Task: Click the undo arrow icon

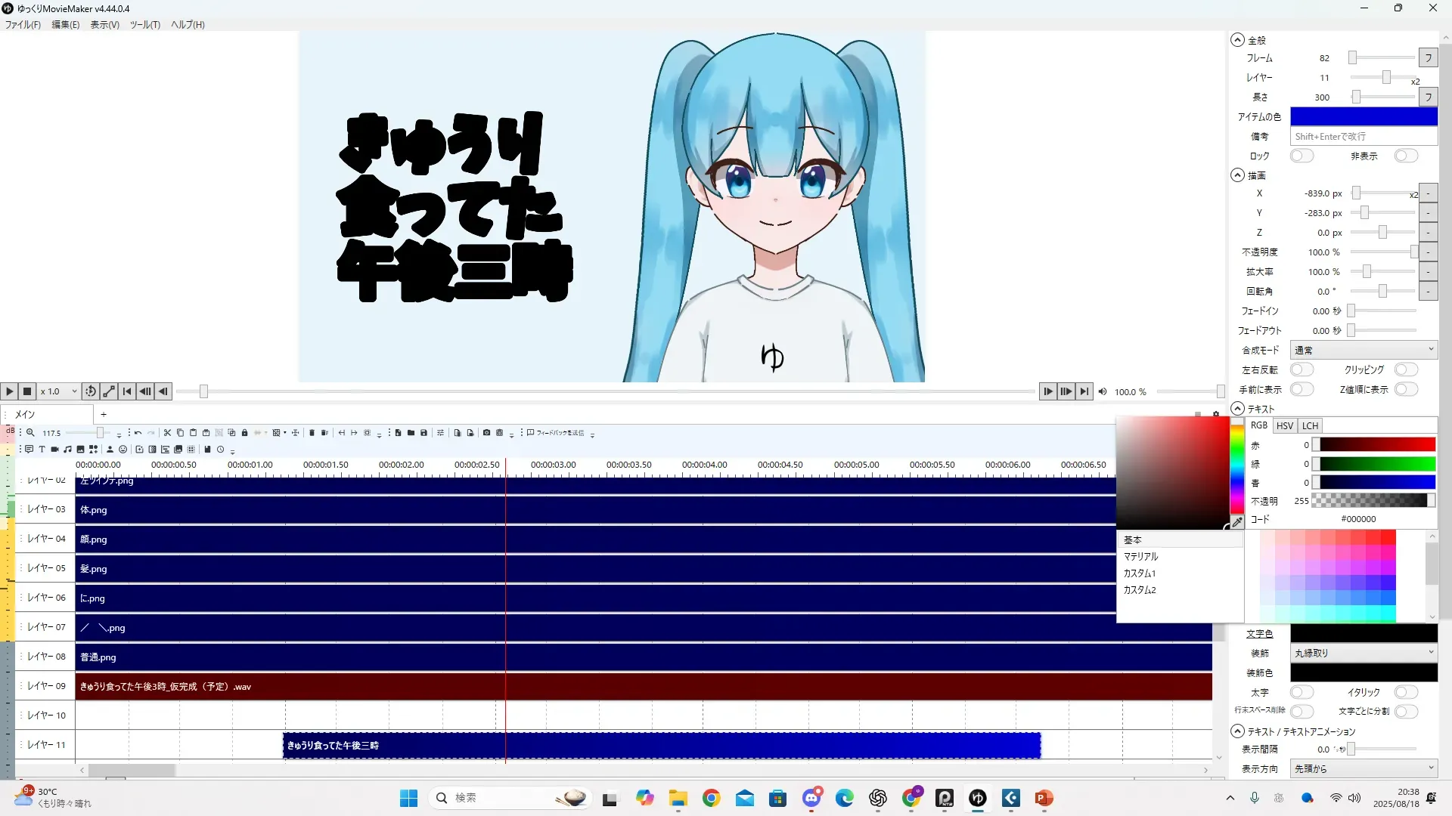Action: pyautogui.click(x=138, y=433)
